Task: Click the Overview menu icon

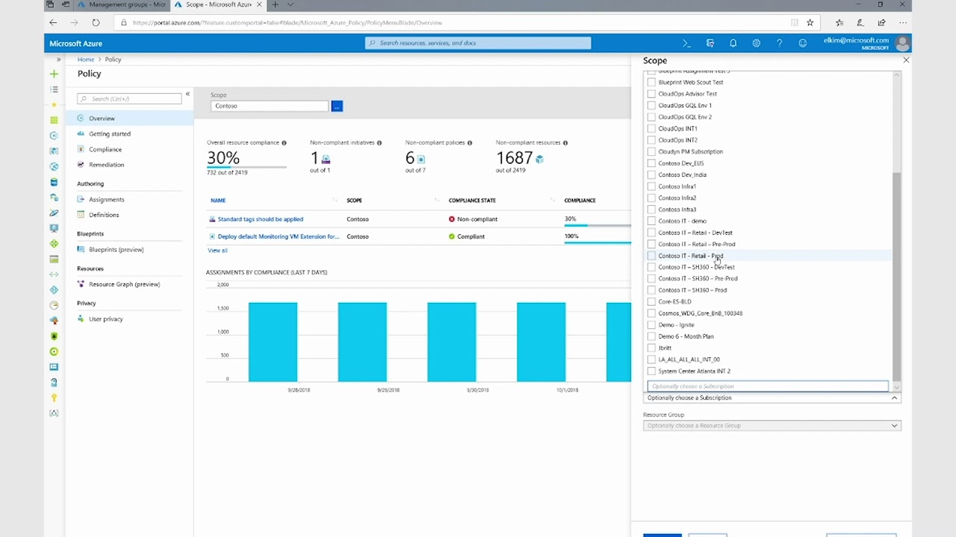Action: coord(81,118)
